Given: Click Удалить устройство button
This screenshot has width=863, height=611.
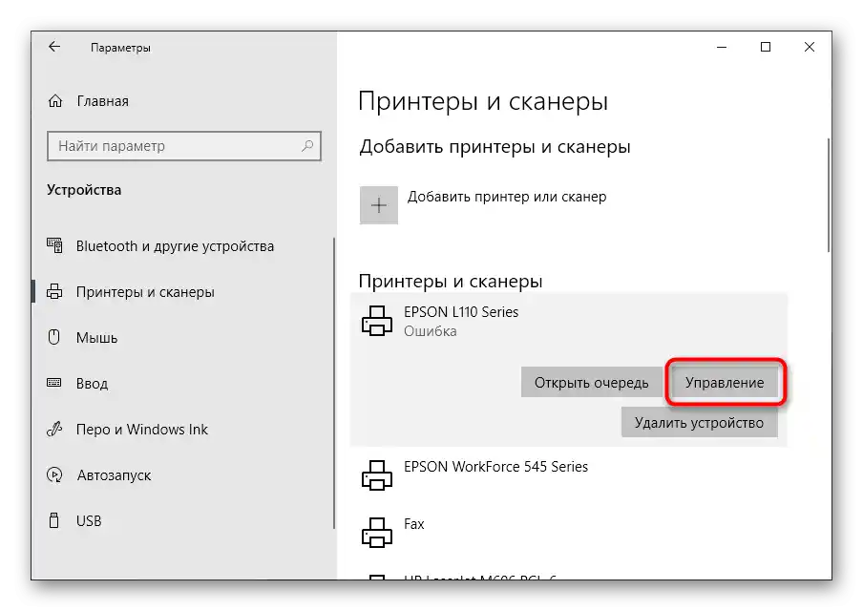Looking at the screenshot, I should [x=700, y=422].
